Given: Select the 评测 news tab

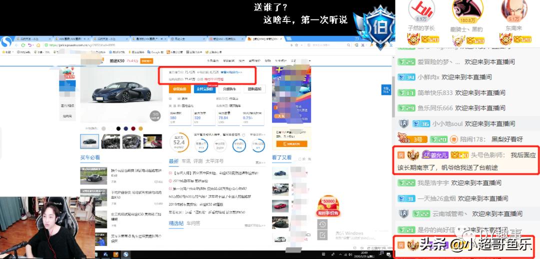Looking at the screenshot, I should [197, 161].
